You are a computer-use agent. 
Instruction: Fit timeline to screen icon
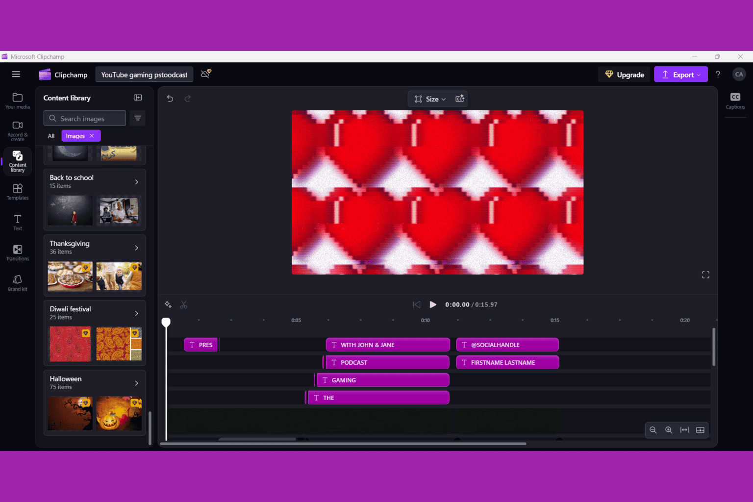click(x=684, y=430)
